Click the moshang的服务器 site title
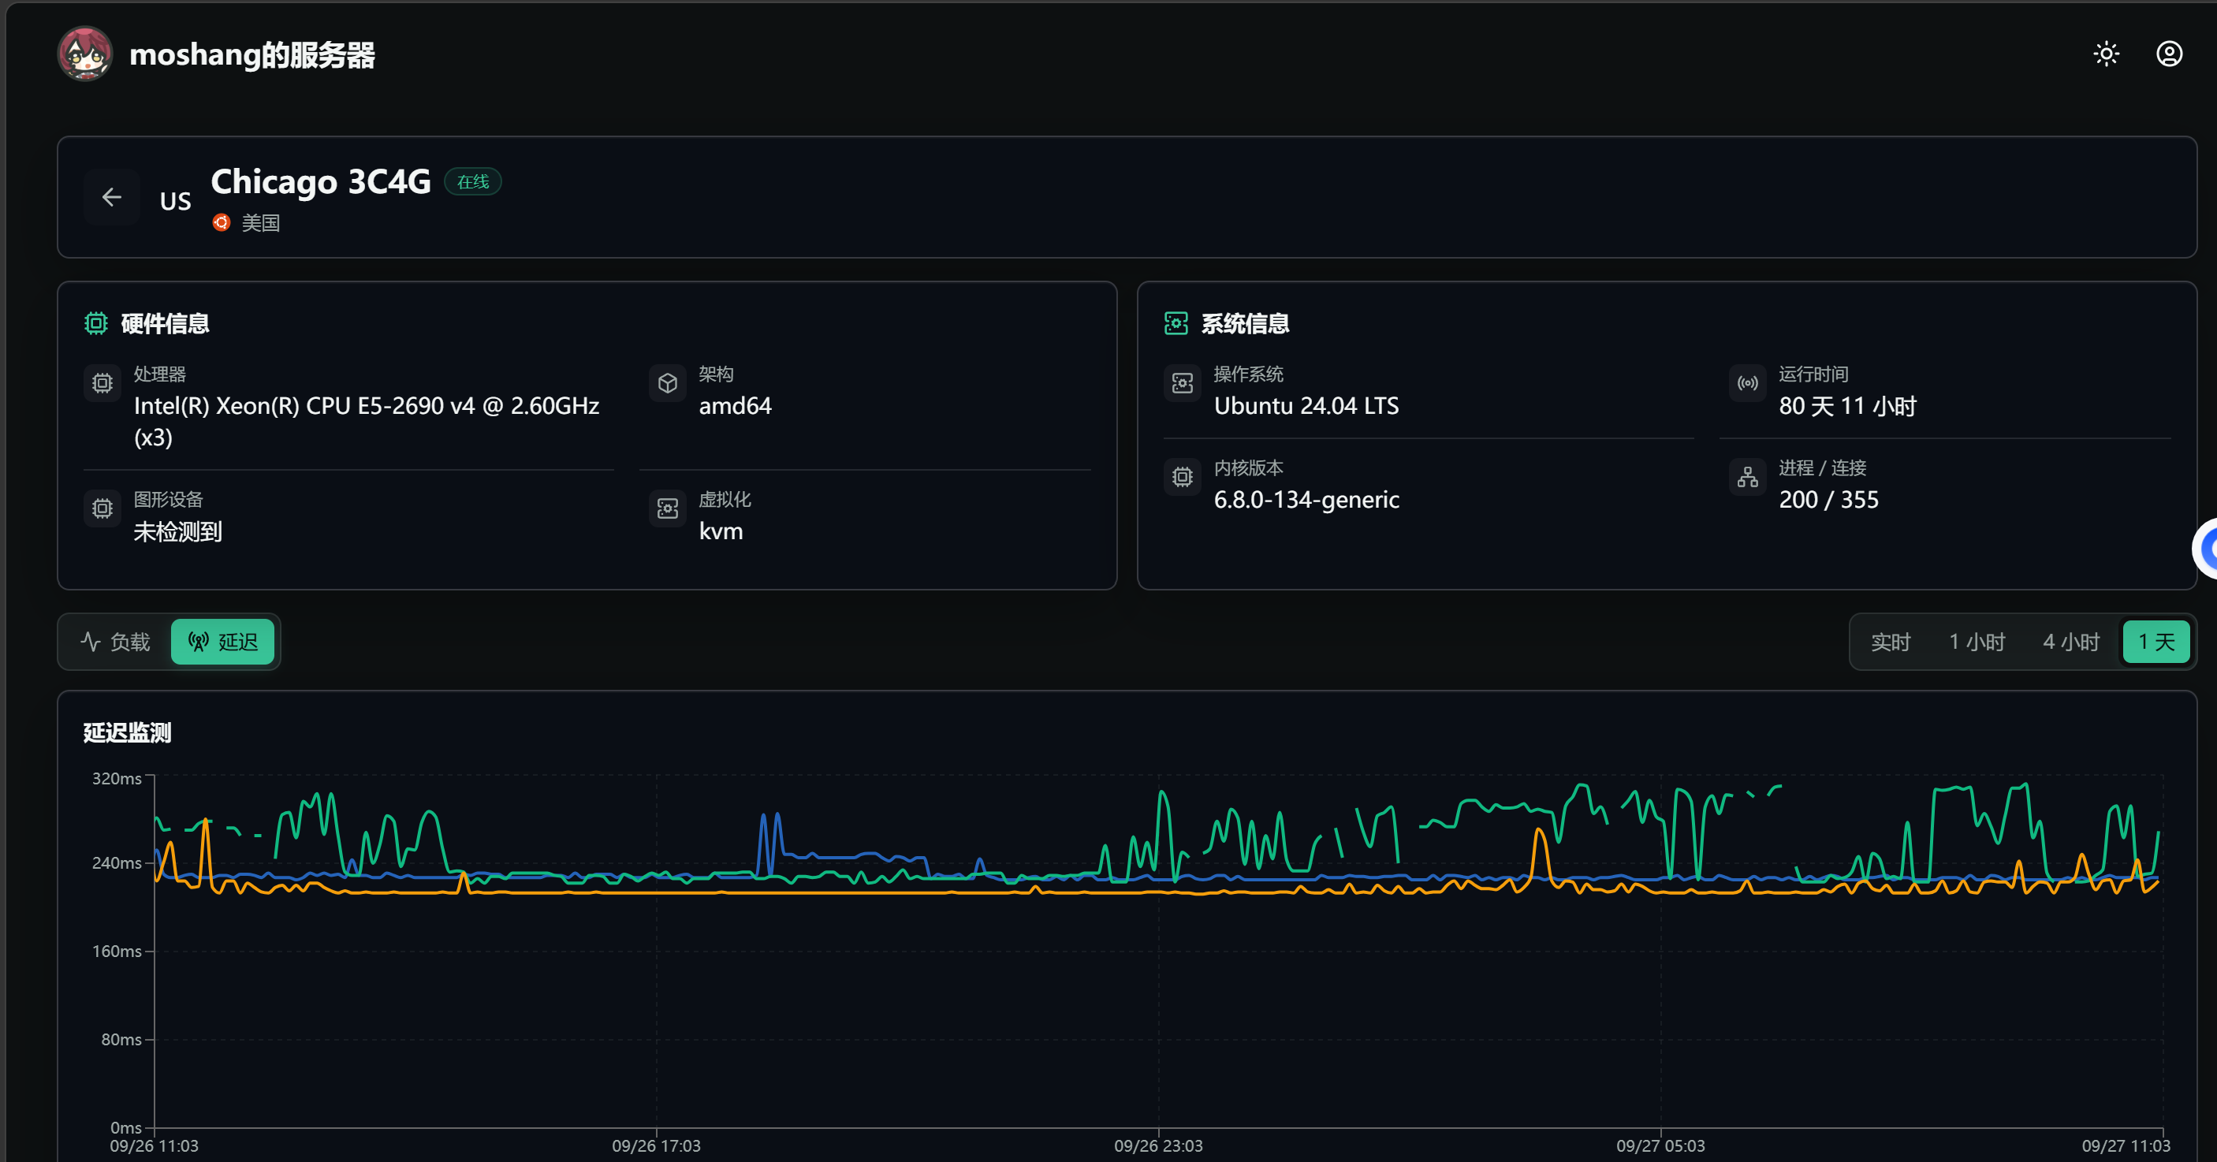The width and height of the screenshot is (2217, 1162). point(252,54)
